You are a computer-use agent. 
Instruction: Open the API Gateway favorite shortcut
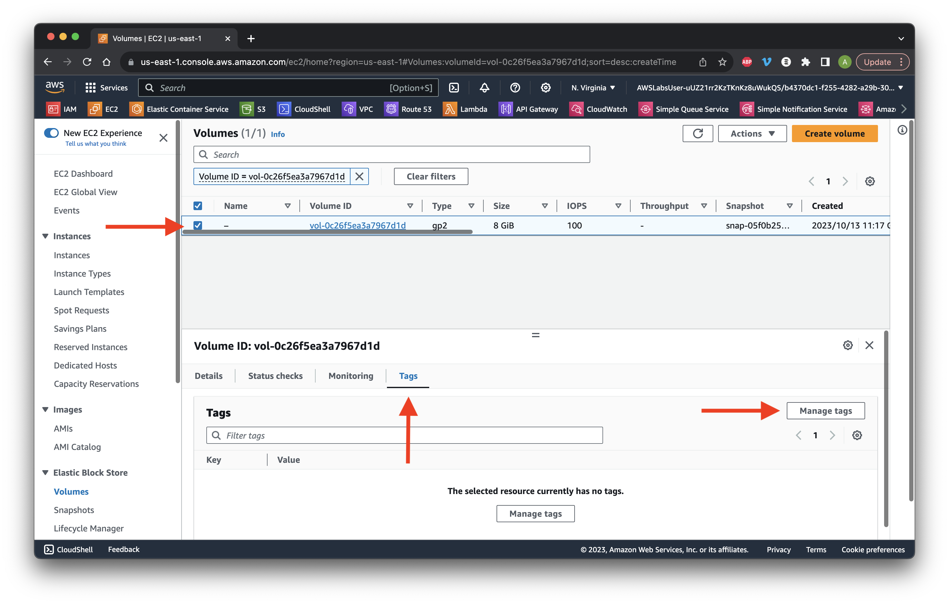pos(528,109)
